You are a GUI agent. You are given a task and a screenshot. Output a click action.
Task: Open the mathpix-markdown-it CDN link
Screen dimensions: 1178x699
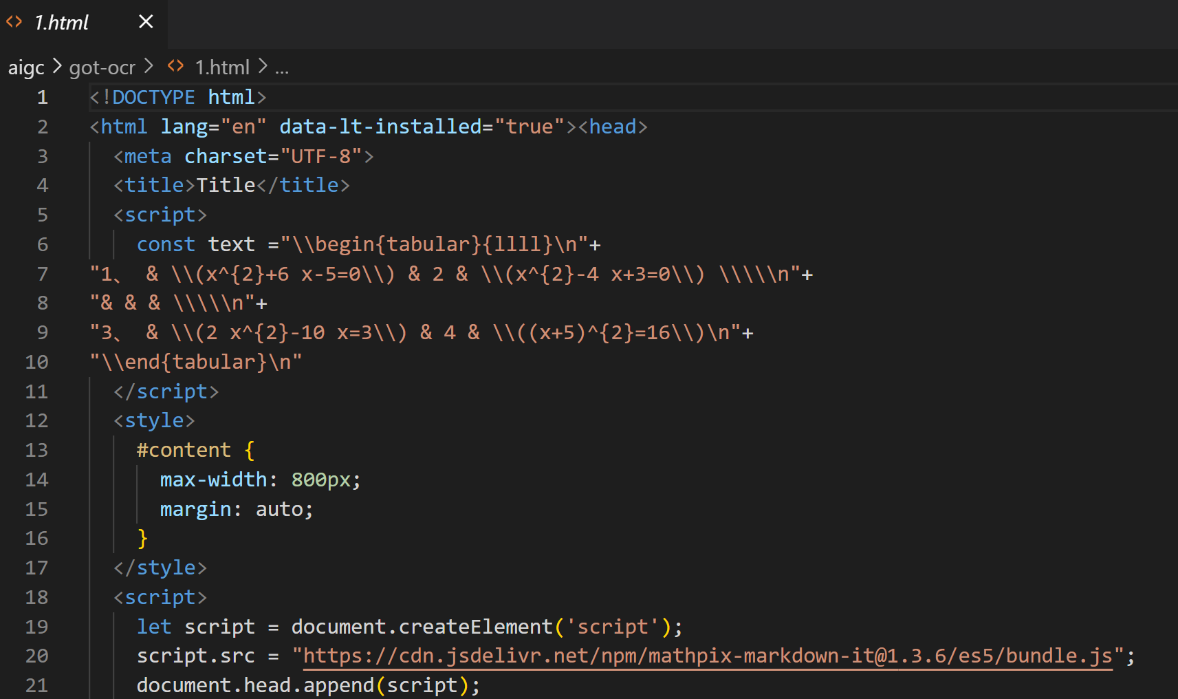tap(708, 656)
